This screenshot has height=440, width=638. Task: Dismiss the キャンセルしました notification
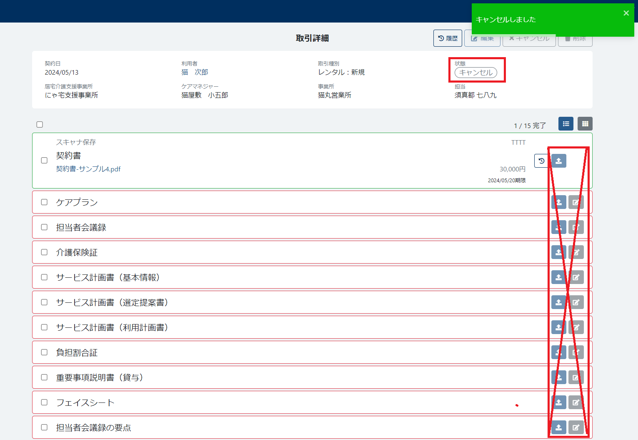(x=626, y=13)
